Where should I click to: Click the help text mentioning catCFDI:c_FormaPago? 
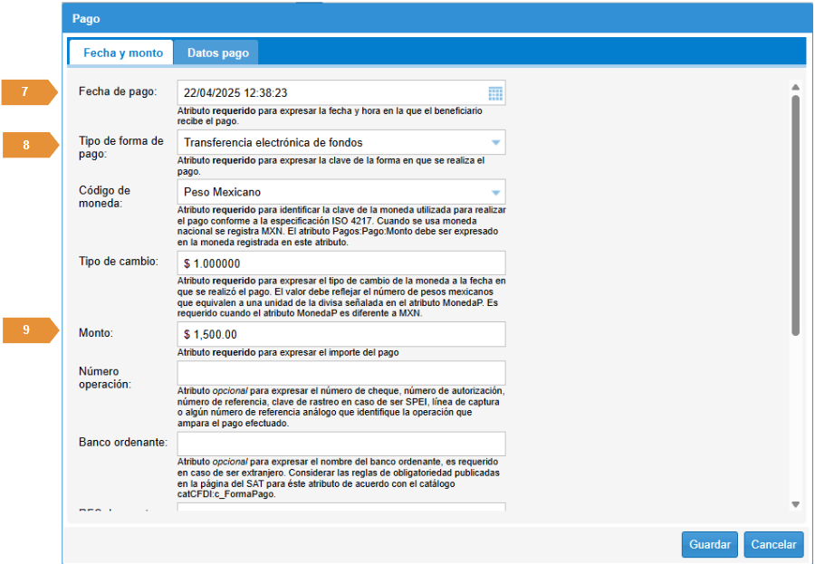339,478
